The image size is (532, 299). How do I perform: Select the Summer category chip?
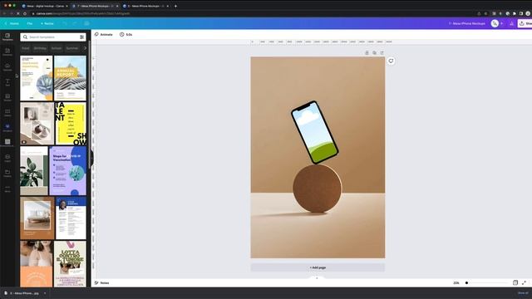(x=72, y=48)
